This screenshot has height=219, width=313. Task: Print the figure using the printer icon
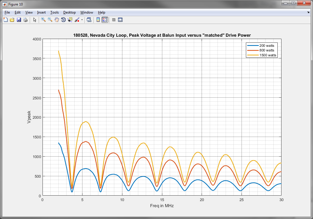tap(25, 20)
